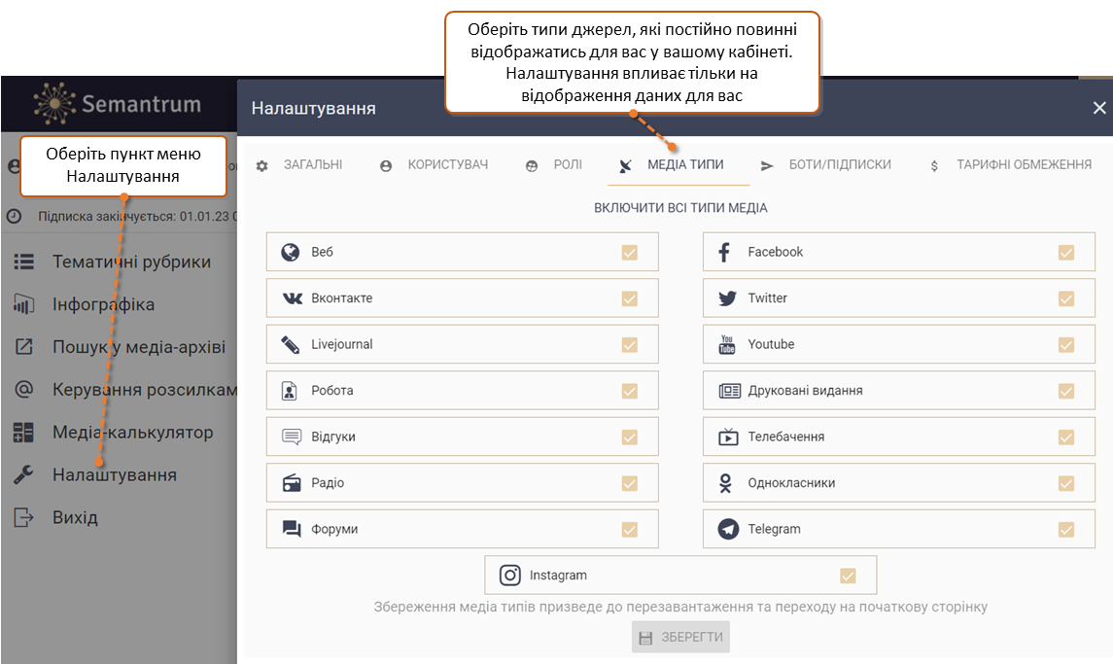Click the Вконтакте VK logo icon

tap(293, 298)
